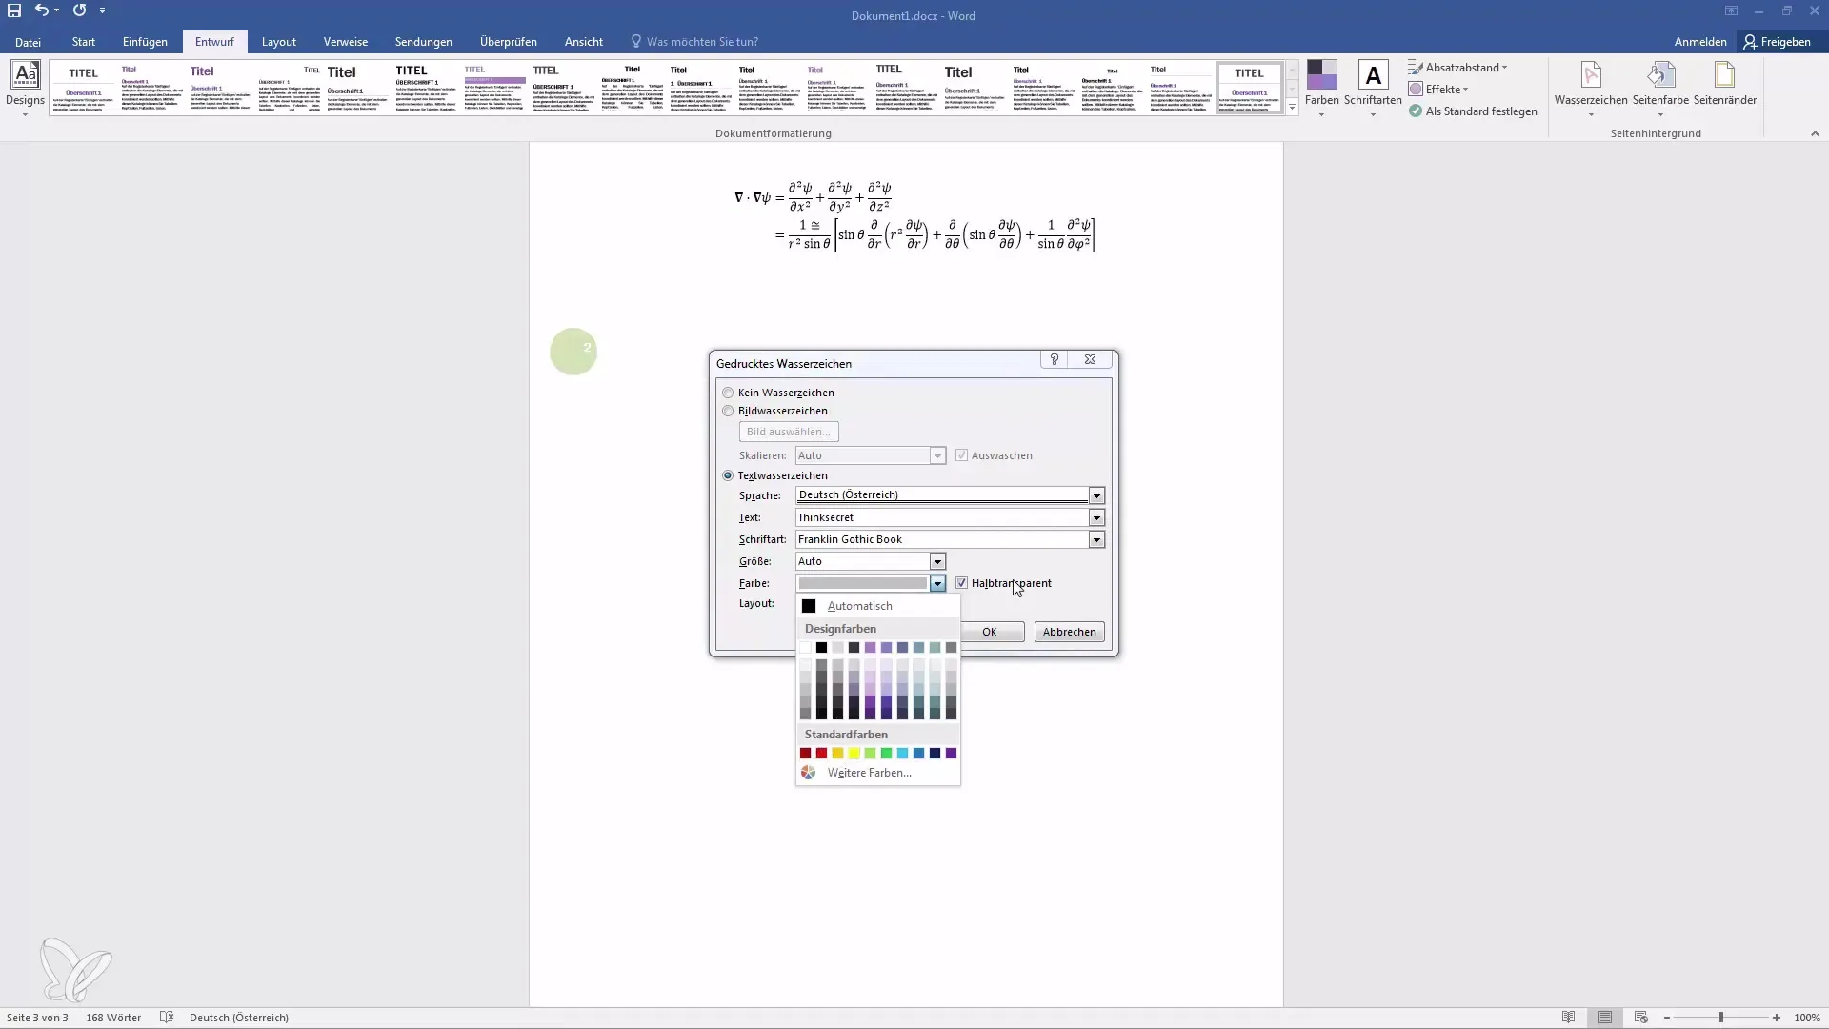Open the watermark Text dropdown arrow
The height and width of the screenshot is (1029, 1829).
(1096, 517)
